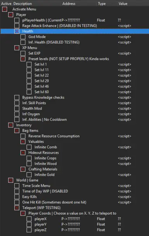Check the Infinite Wood box
This screenshot has width=149, height=236.
pyautogui.click(x=29, y=164)
